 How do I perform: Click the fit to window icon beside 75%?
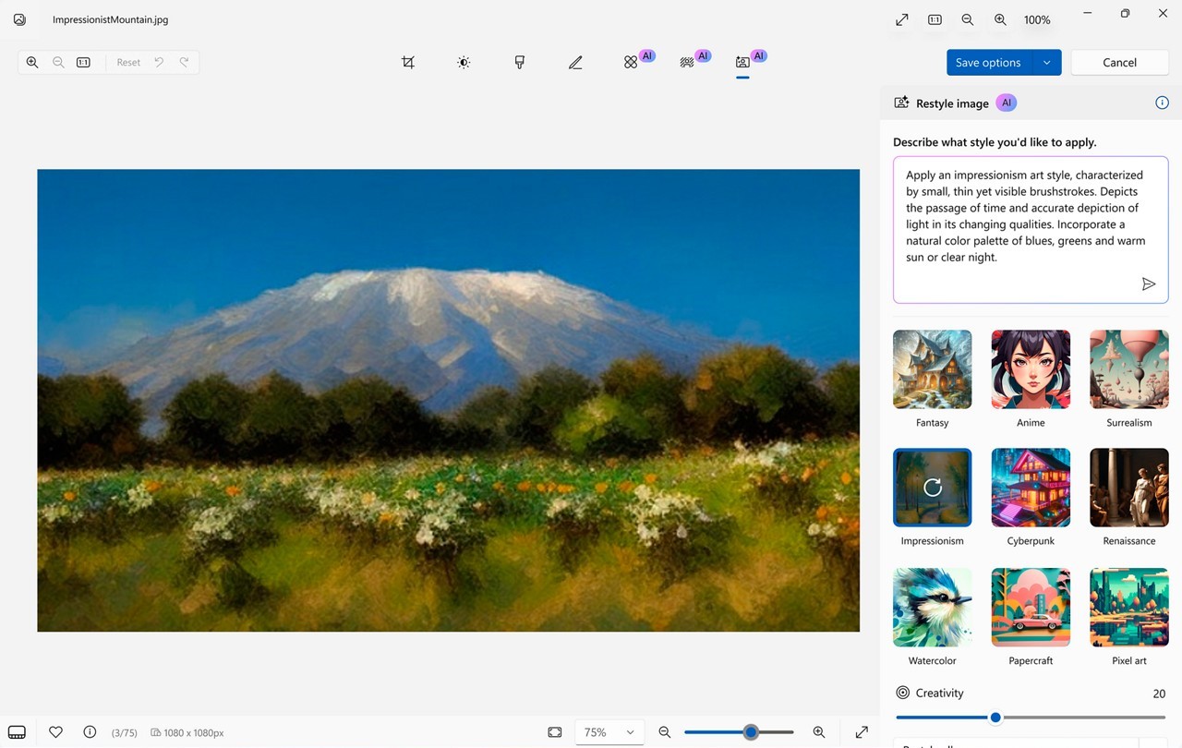coord(555,732)
